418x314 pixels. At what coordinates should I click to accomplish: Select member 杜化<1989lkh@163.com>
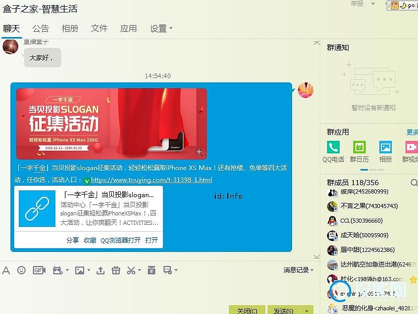tap(373, 279)
